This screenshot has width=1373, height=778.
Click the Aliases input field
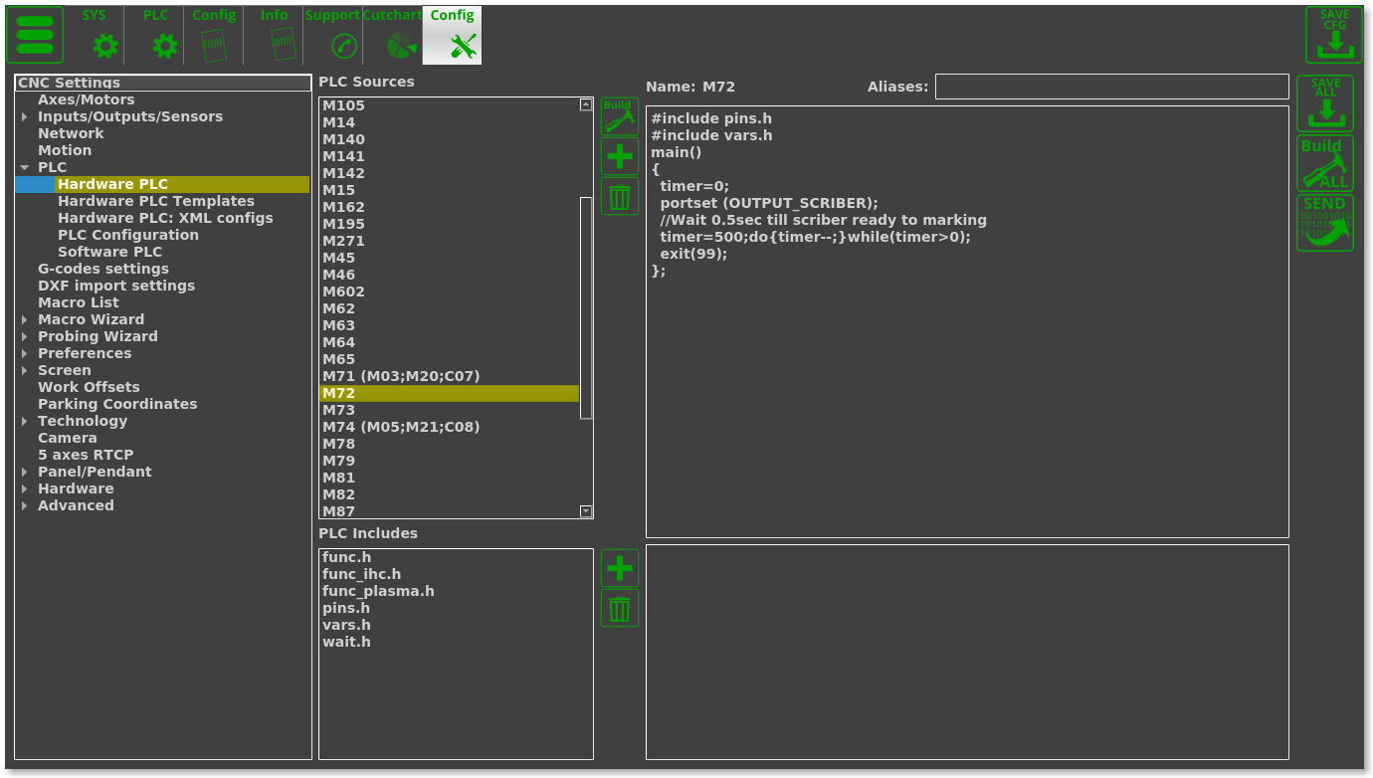(x=1111, y=87)
